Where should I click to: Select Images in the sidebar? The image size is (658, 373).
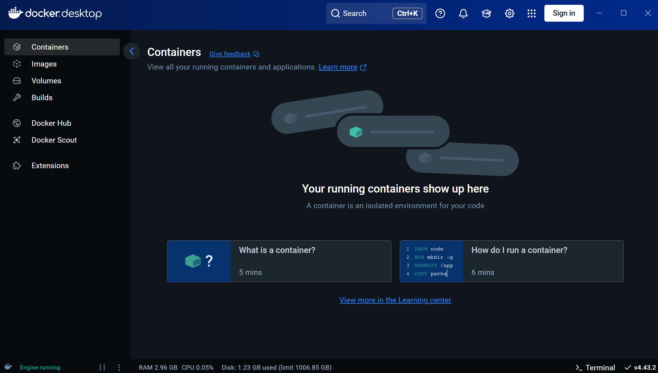click(62, 64)
